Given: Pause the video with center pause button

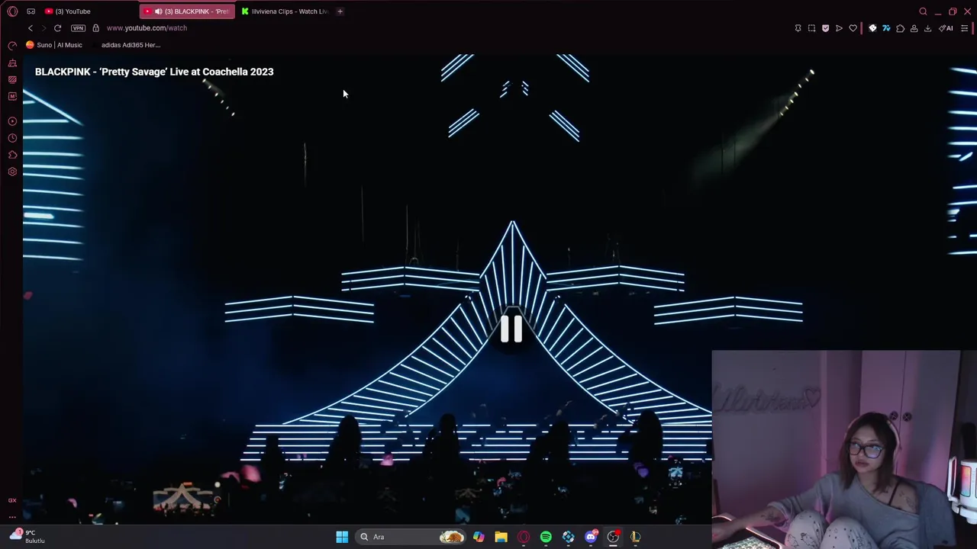Looking at the screenshot, I should click(511, 329).
